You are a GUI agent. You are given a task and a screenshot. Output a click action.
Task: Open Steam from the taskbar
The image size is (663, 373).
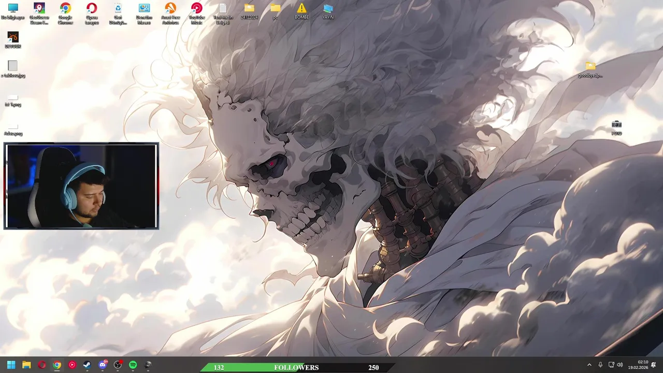coord(87,365)
